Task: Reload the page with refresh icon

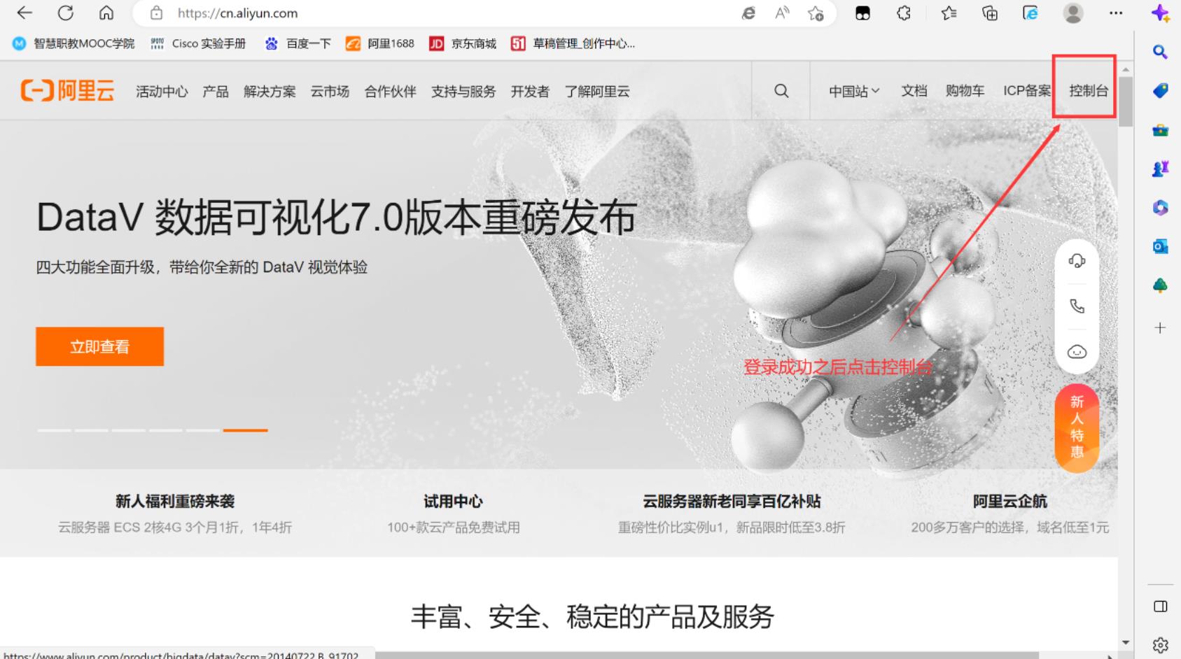Action: 66,13
